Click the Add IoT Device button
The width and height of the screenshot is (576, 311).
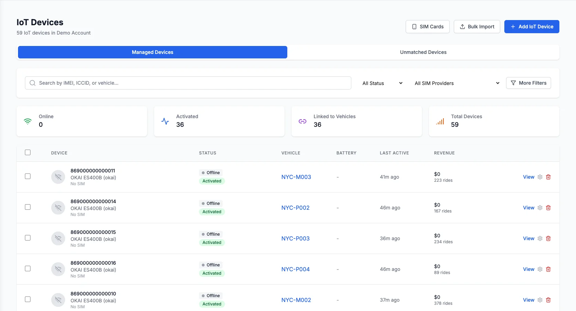532,27
